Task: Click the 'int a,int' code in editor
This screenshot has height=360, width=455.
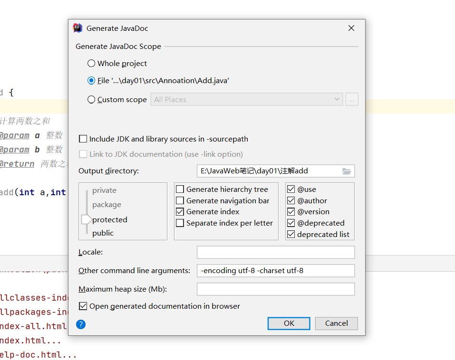Action: (42, 192)
